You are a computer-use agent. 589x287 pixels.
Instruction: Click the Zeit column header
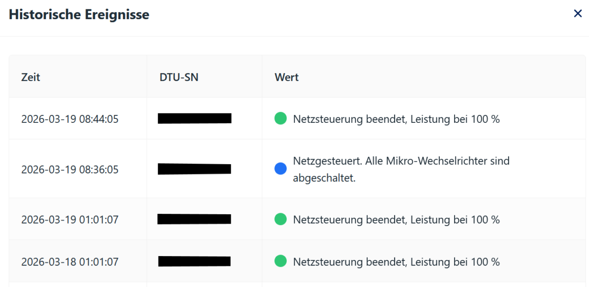coord(30,77)
